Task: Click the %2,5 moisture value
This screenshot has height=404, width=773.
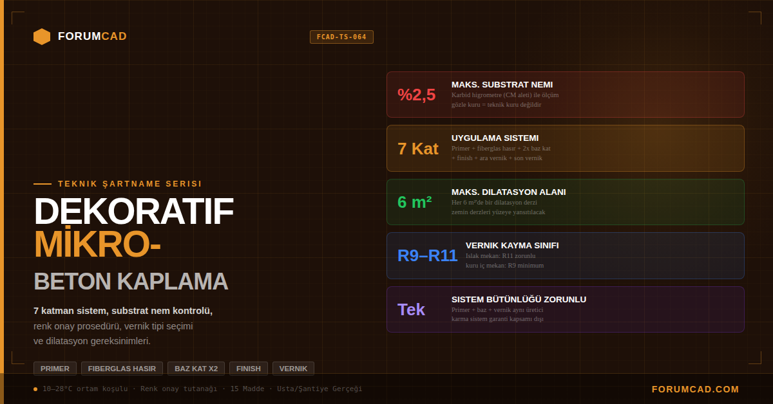Action: [x=417, y=95]
